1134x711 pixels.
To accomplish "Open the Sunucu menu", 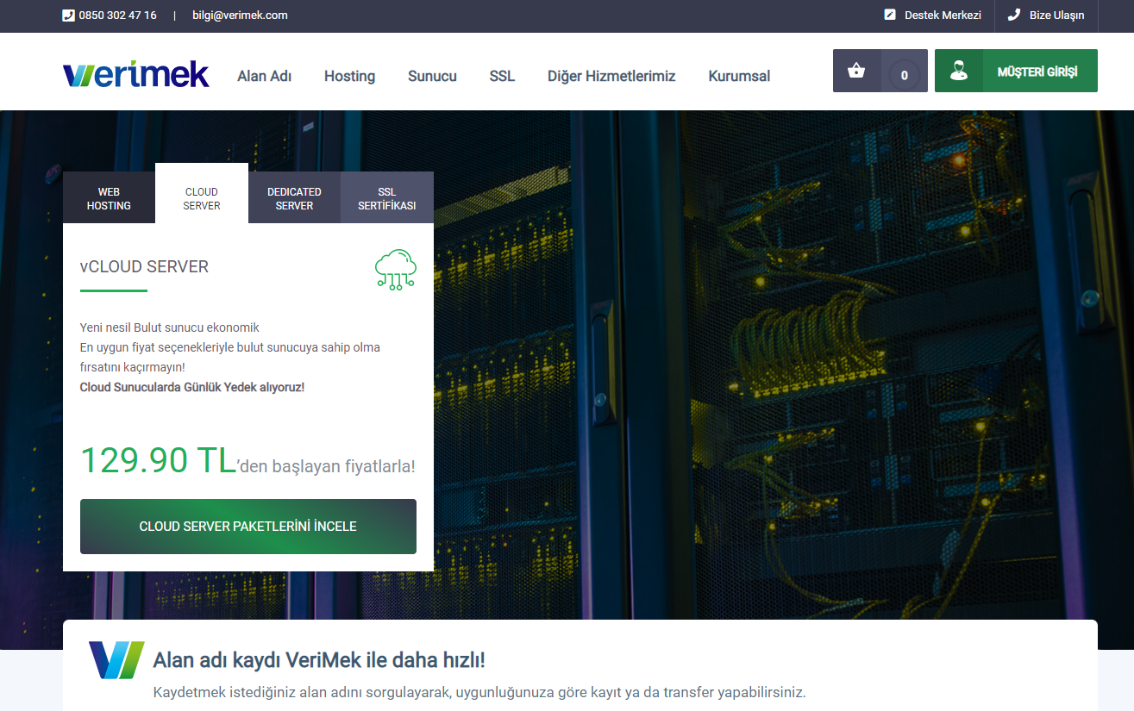I will tap(432, 76).
